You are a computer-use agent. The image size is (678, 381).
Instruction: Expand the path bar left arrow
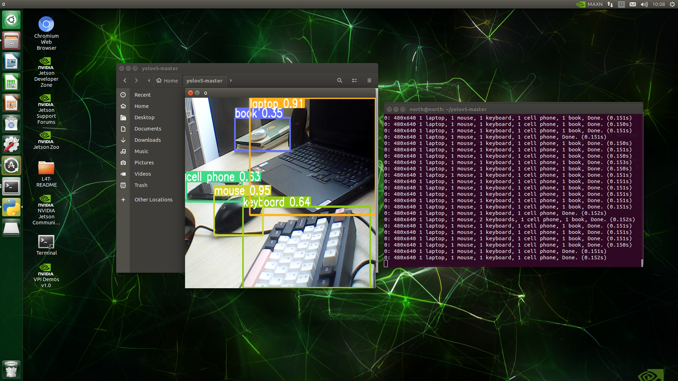[149, 80]
